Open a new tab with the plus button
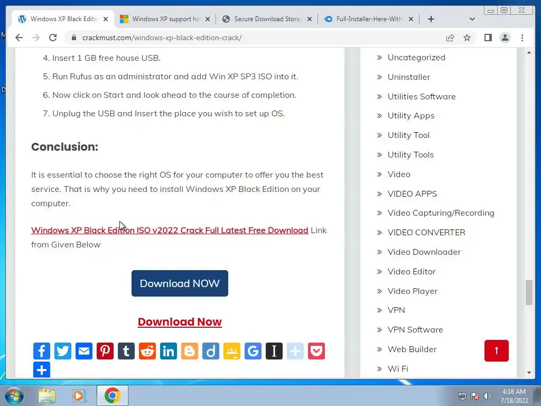 431,19
